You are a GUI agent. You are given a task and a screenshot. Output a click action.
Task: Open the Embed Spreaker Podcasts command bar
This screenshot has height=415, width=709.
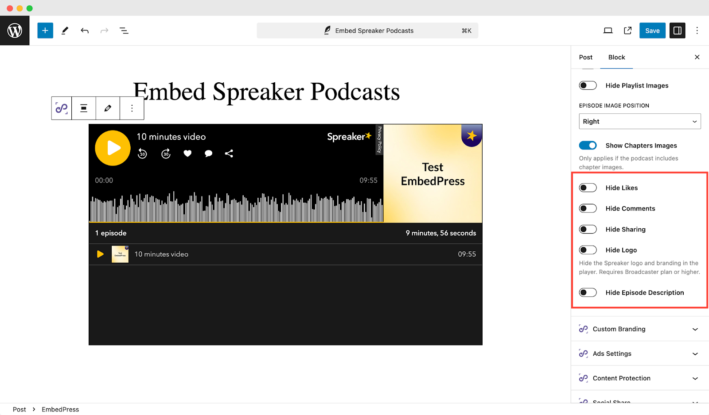click(367, 31)
